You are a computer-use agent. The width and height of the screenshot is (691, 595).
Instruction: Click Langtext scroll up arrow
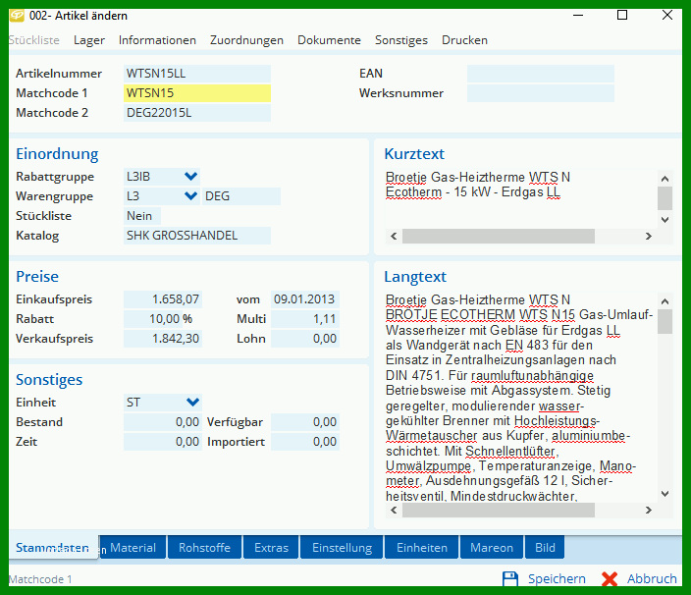pos(665,301)
